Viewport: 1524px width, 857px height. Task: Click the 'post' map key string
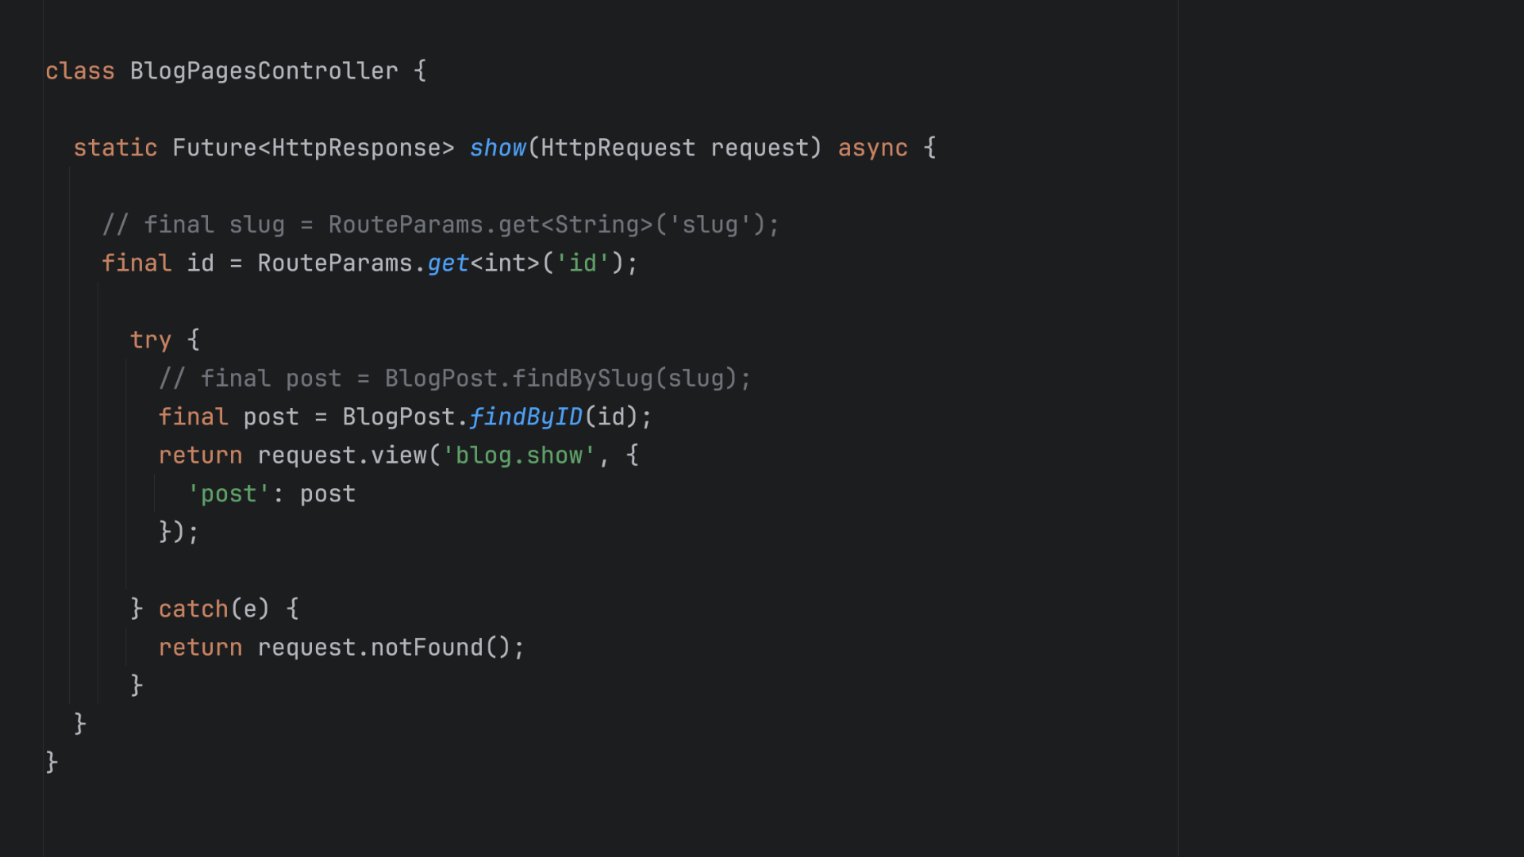pyautogui.click(x=228, y=494)
